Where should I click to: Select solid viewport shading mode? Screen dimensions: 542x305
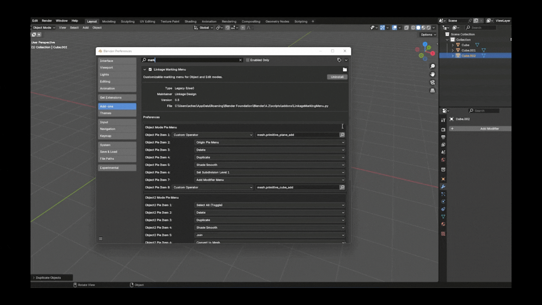click(418, 28)
